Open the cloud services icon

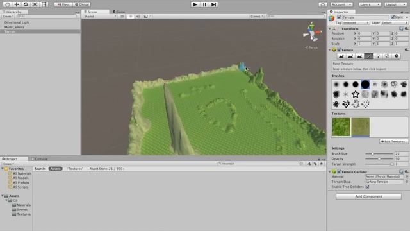pyautogui.click(x=323, y=4)
